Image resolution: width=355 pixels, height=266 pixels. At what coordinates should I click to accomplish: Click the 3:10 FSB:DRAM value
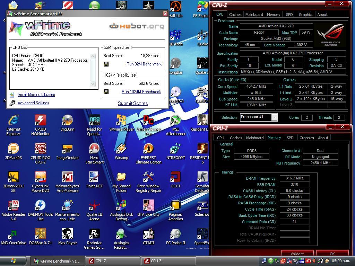(x=294, y=184)
